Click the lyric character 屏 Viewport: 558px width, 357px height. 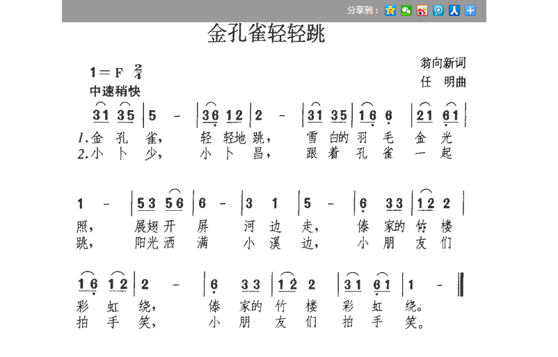pyautogui.click(x=202, y=226)
